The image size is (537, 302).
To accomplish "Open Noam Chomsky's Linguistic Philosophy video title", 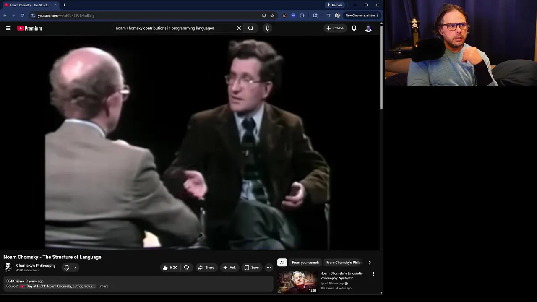I will (x=341, y=276).
